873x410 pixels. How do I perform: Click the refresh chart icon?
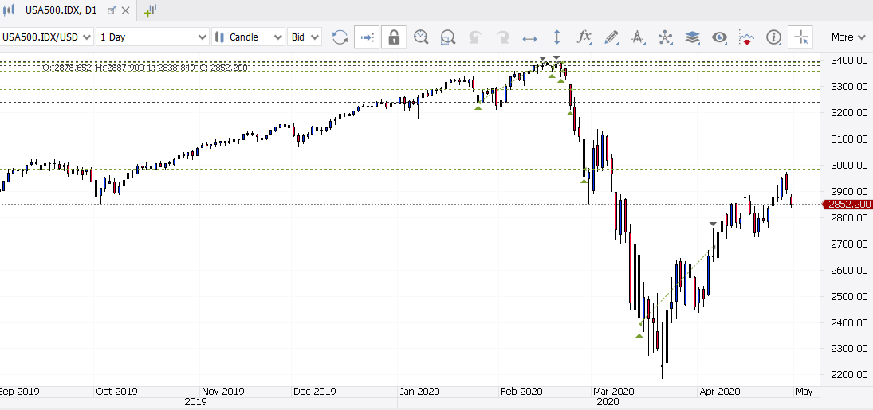[340, 37]
